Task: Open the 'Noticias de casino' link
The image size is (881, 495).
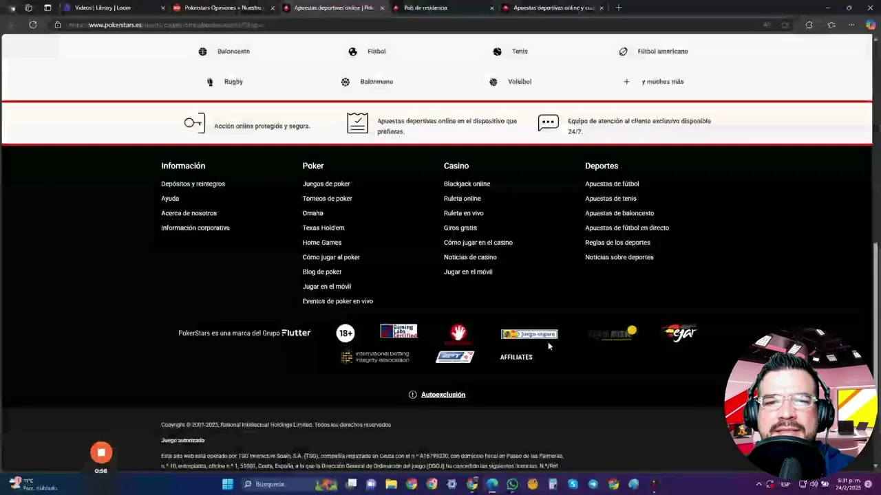Action: point(470,257)
